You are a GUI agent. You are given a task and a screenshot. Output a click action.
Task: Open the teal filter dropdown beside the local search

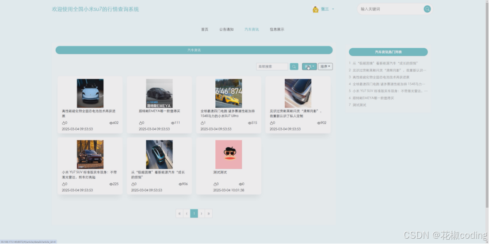[309, 66]
